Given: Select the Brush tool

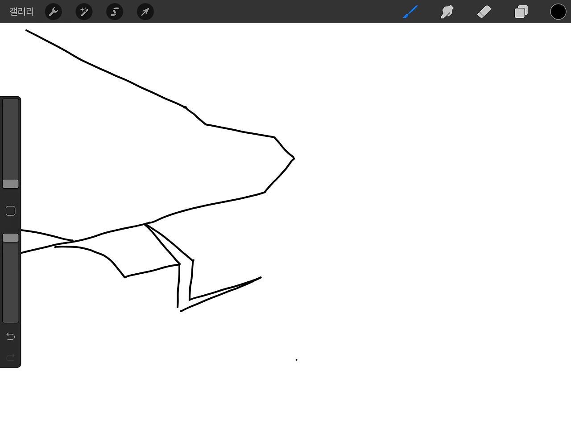Looking at the screenshot, I should (410, 12).
